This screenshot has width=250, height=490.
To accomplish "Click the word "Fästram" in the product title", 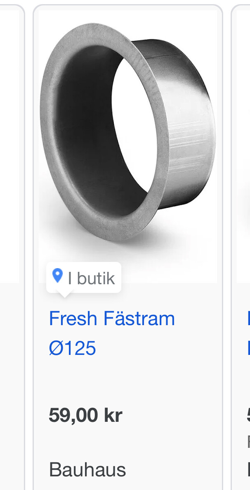I will click(139, 319).
